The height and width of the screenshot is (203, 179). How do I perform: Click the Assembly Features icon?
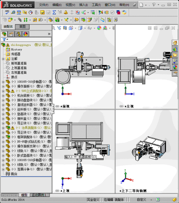pyautogui.click(x=57, y=20)
